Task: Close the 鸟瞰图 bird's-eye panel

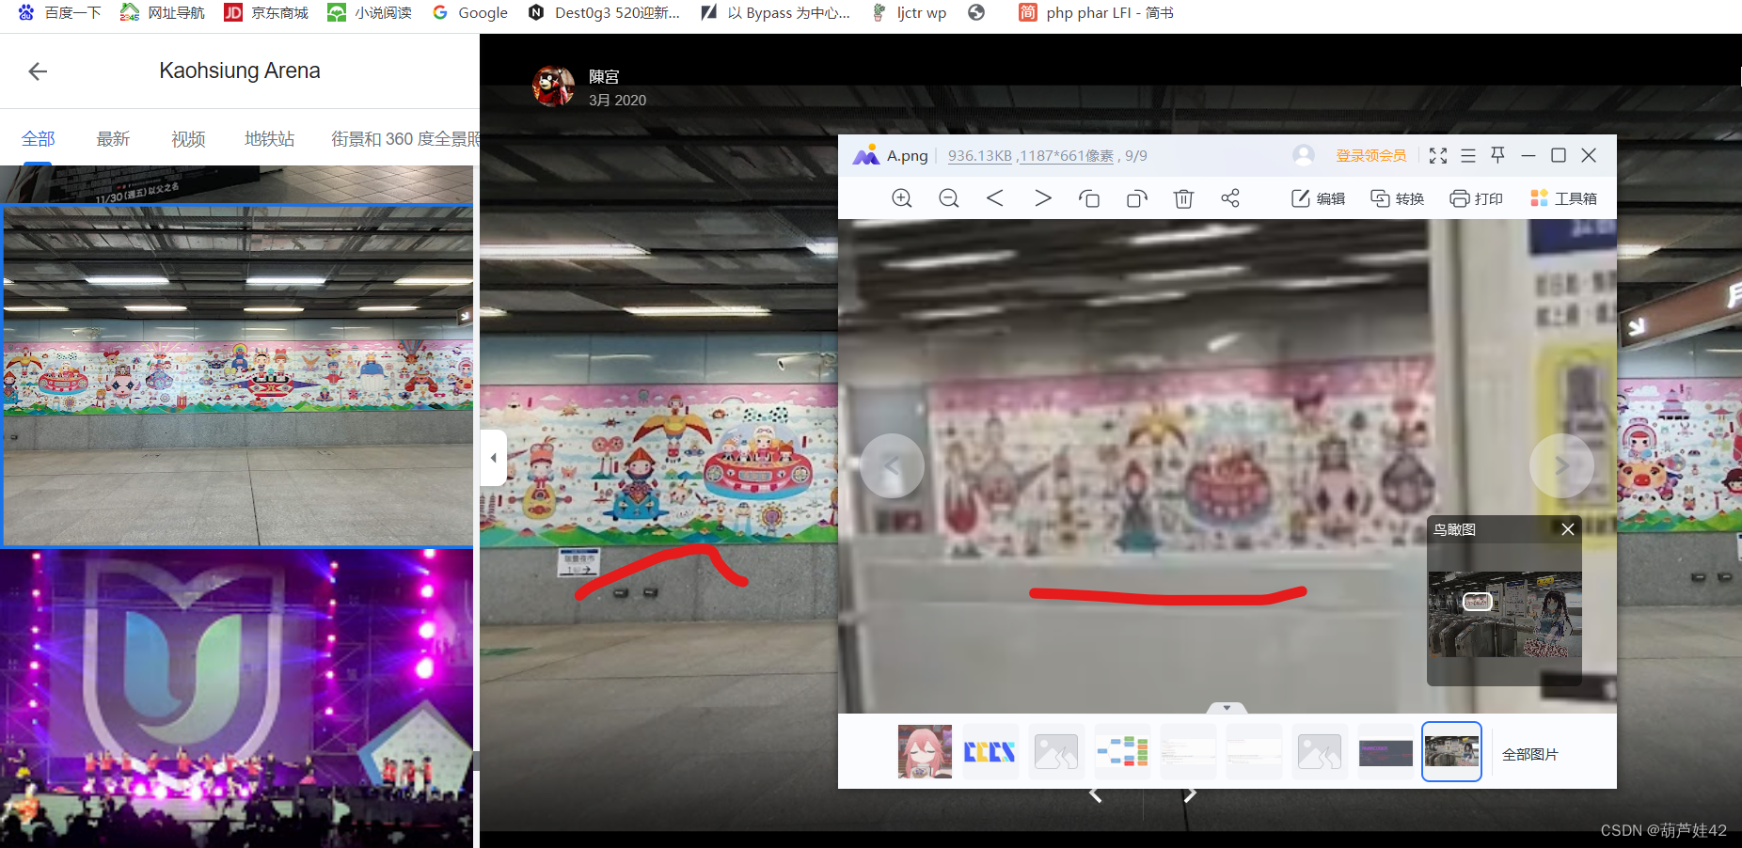Action: (1568, 529)
